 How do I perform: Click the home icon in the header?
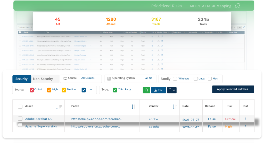click(x=237, y=6)
